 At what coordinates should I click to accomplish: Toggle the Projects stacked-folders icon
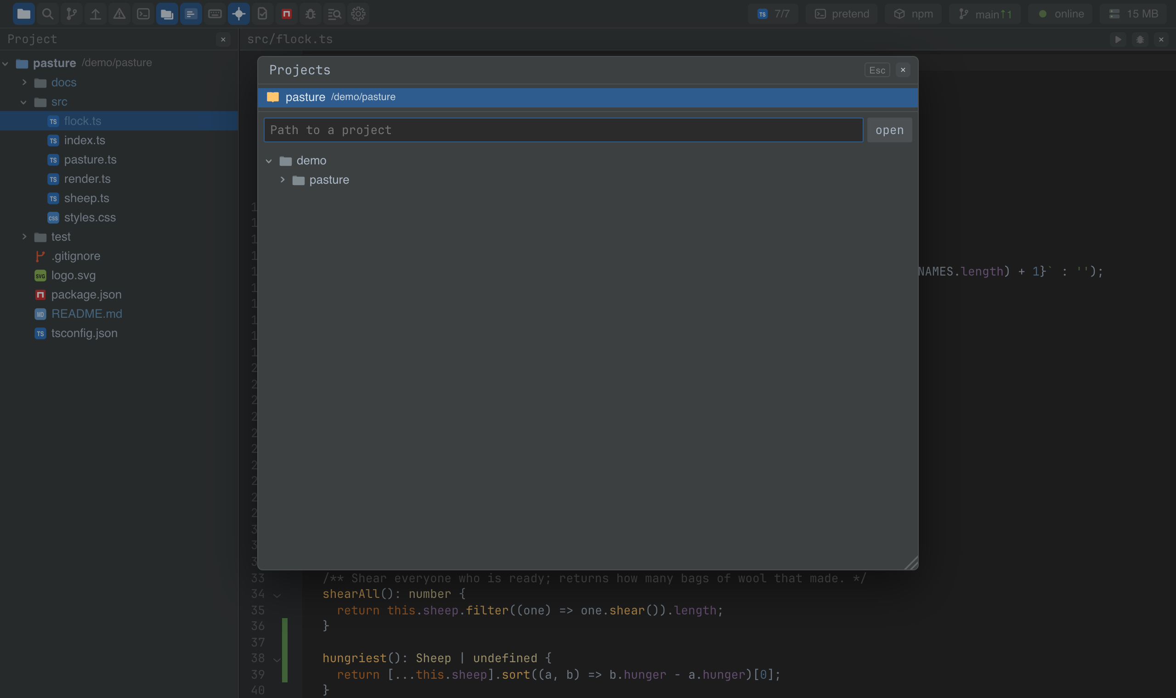click(x=167, y=14)
